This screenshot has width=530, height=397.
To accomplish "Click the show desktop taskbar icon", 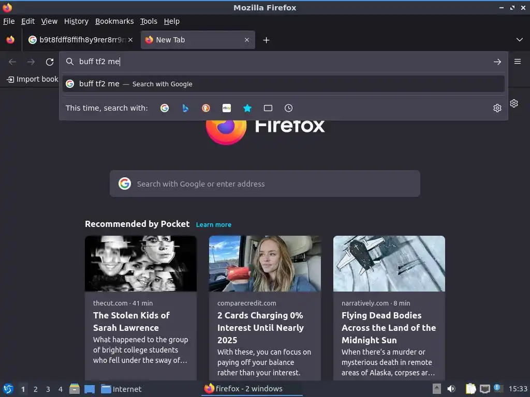I will point(90,389).
